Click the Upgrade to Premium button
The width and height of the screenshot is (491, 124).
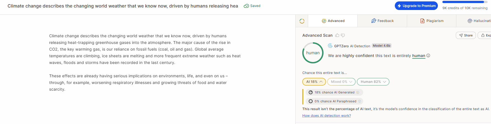click(416, 6)
